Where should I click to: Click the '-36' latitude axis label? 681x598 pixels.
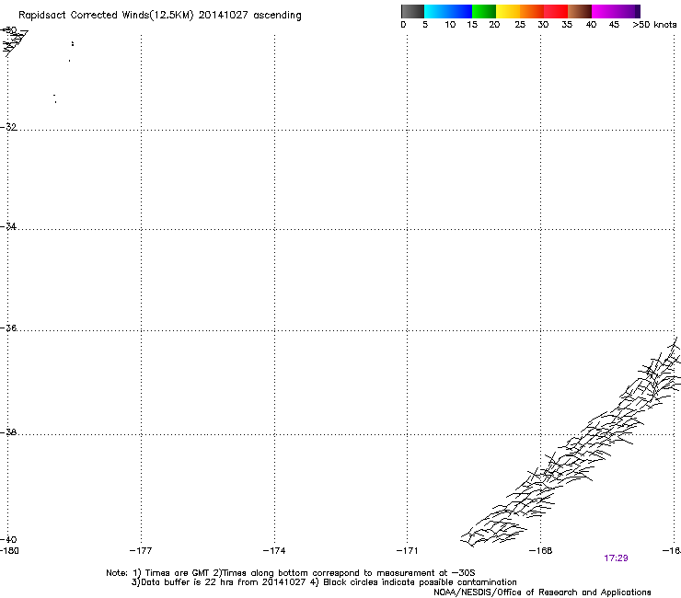tap(8, 328)
